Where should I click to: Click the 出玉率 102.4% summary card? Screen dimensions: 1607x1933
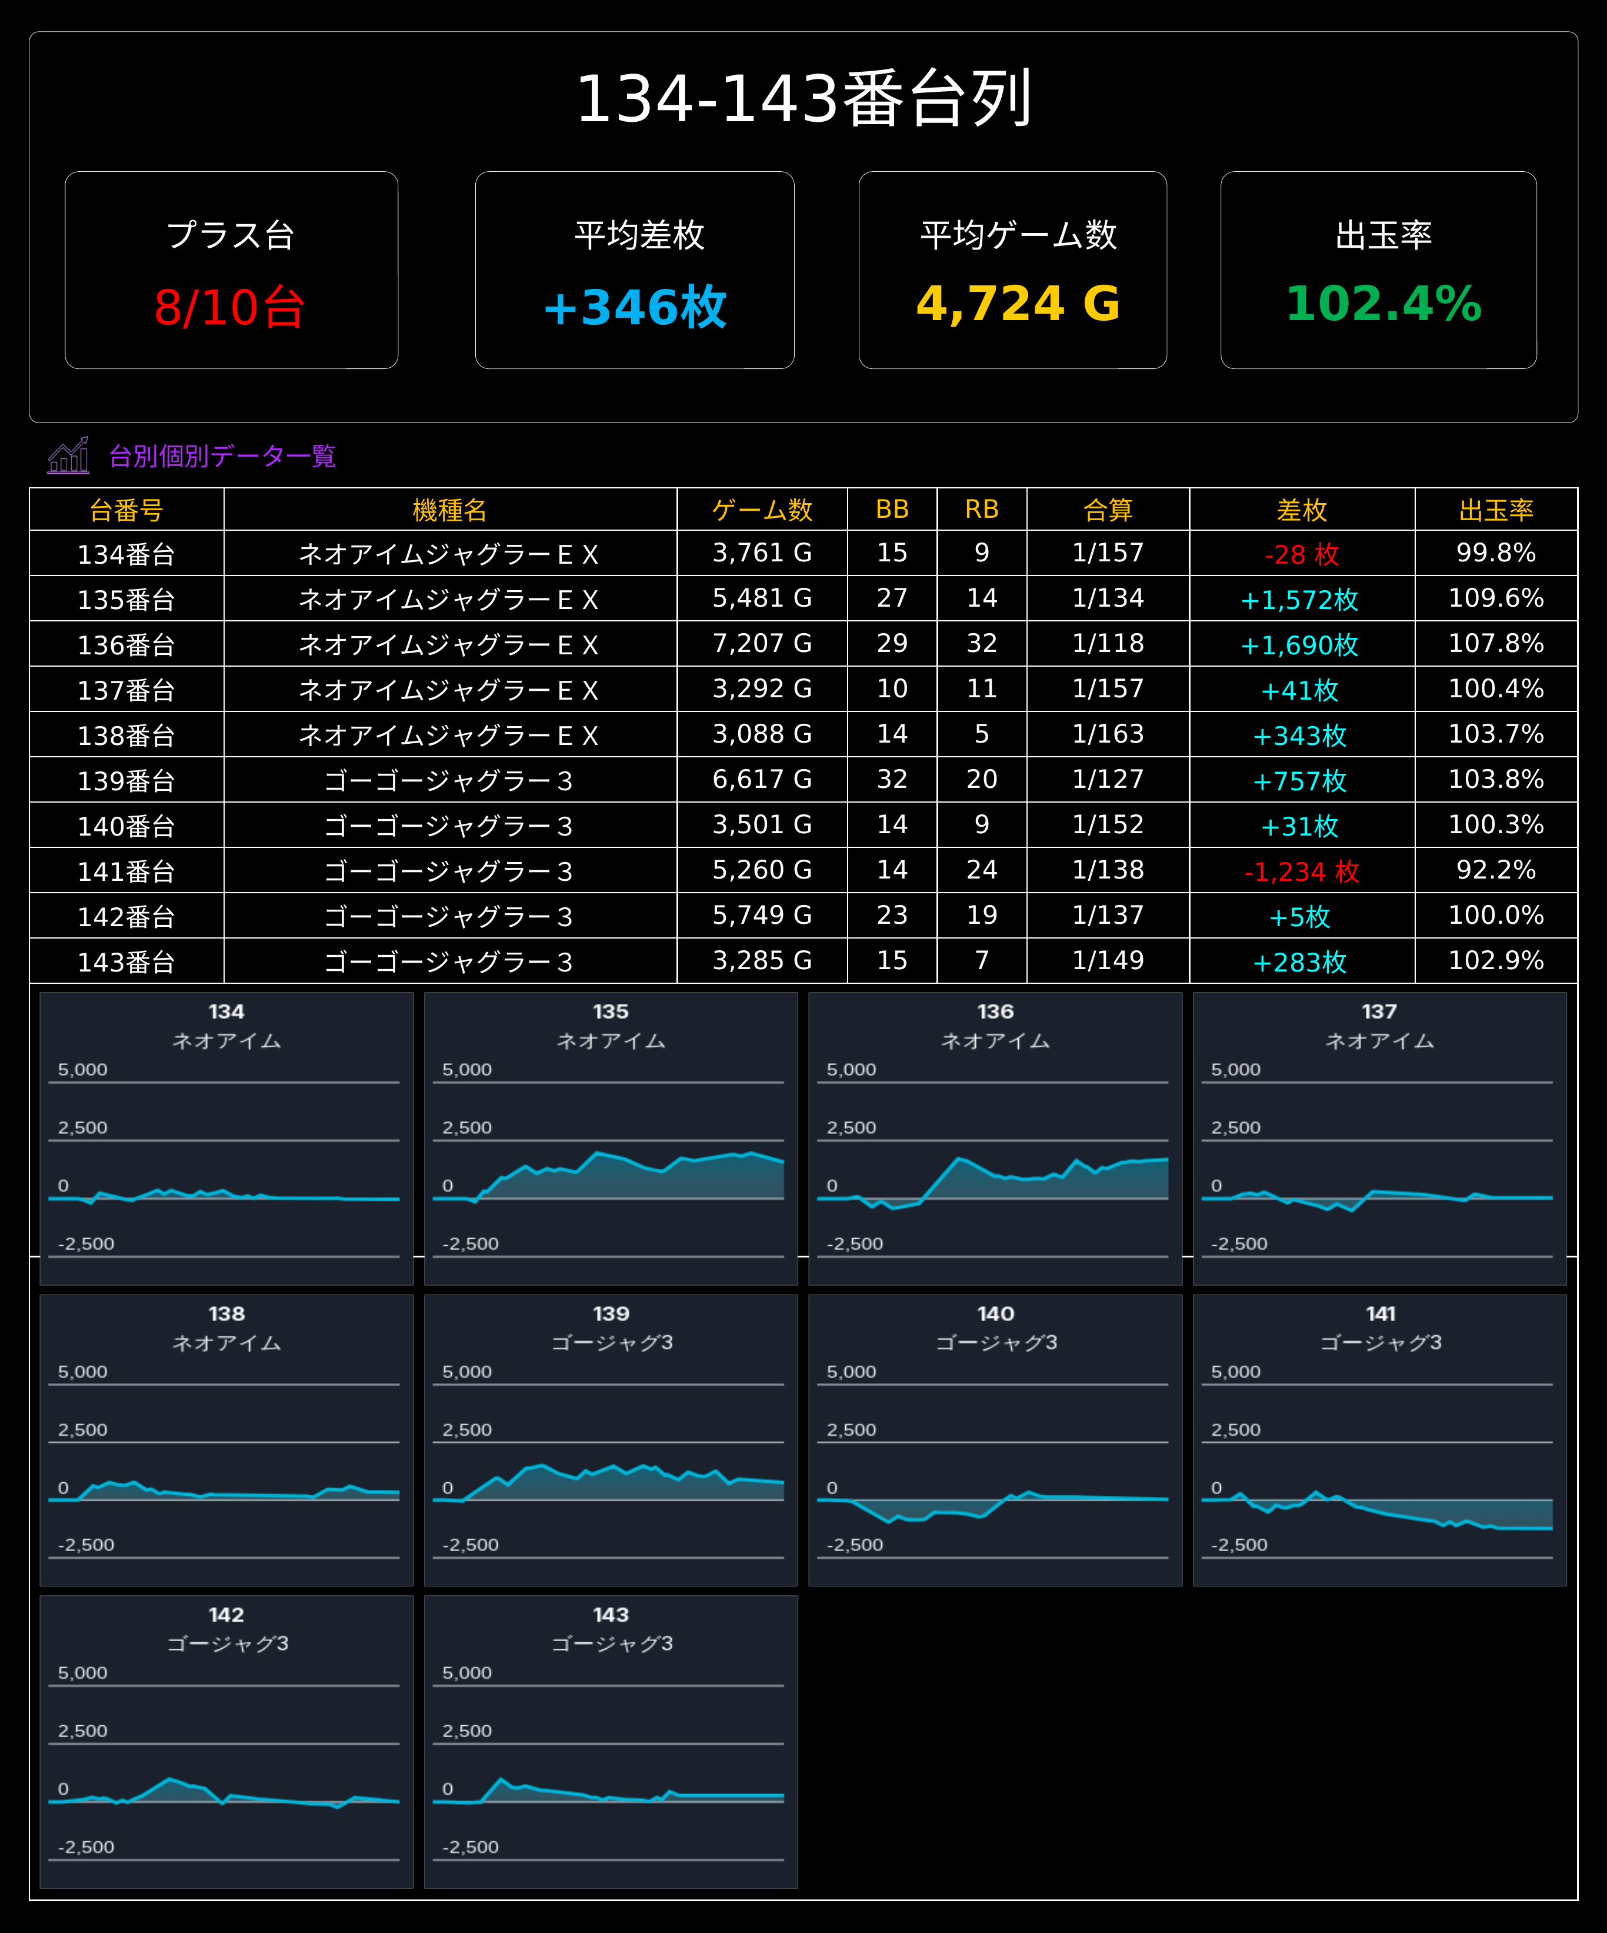pos(1378,270)
